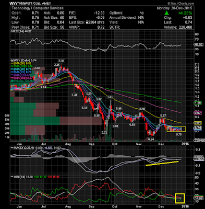
Task: Click the 'WYY (Daily) 0.74' chart legend
Action: point(23,60)
